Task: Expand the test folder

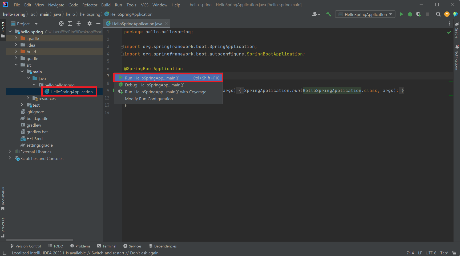Action: 22,105
